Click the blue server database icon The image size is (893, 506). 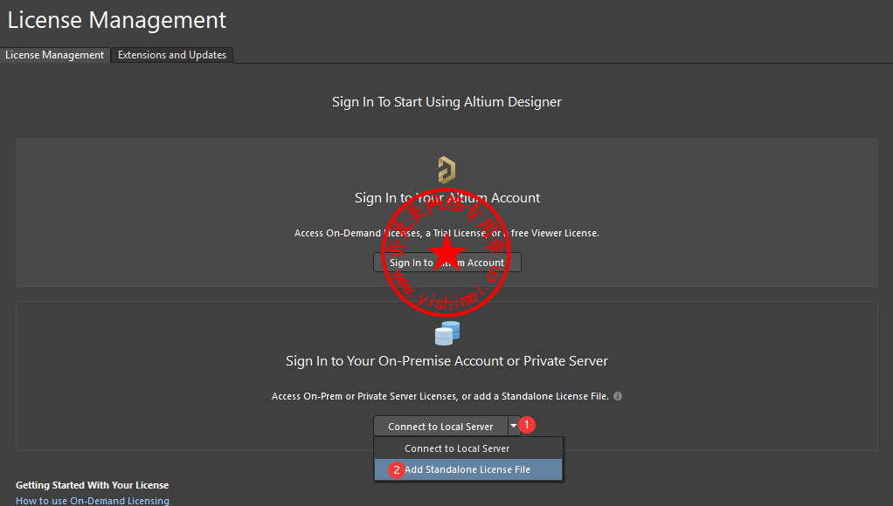tap(446, 332)
